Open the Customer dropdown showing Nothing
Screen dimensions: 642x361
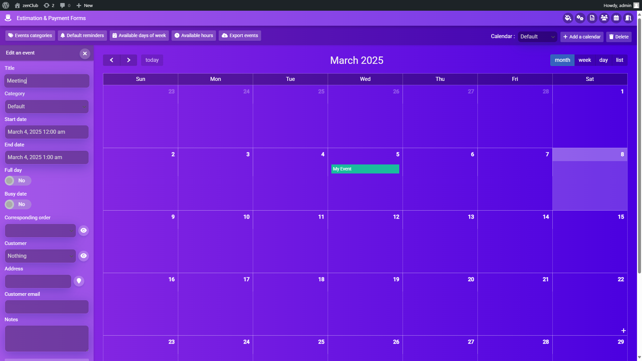pos(40,256)
